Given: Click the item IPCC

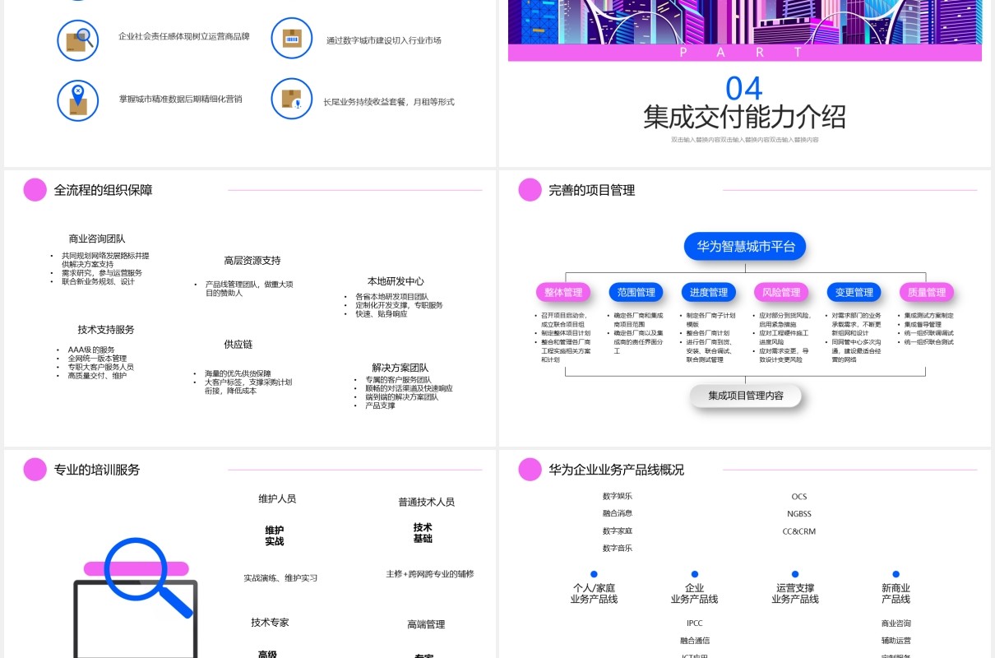Looking at the screenshot, I should 695,623.
